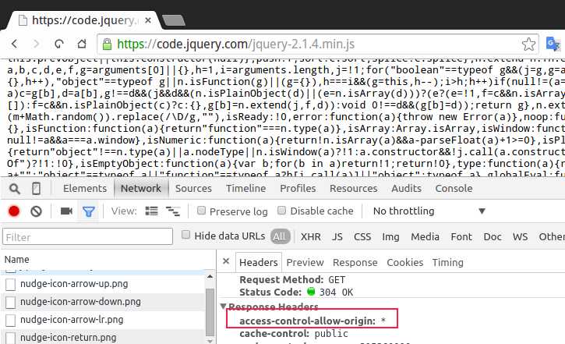This screenshot has width=565, height=344.
Task: Switch to Timeline panel
Action: [245, 189]
